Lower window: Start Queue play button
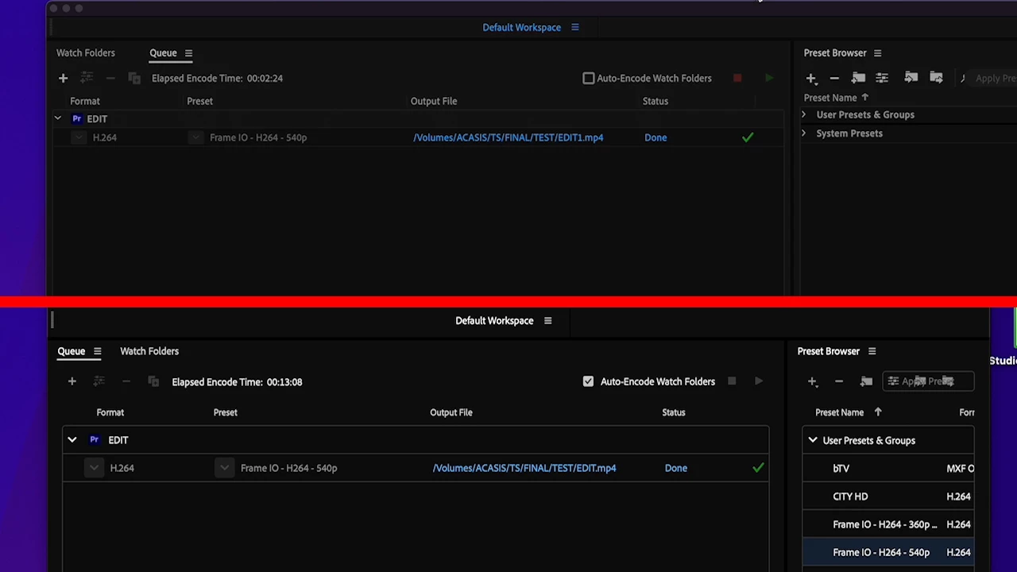Viewport: 1017px width, 572px height. tap(759, 381)
